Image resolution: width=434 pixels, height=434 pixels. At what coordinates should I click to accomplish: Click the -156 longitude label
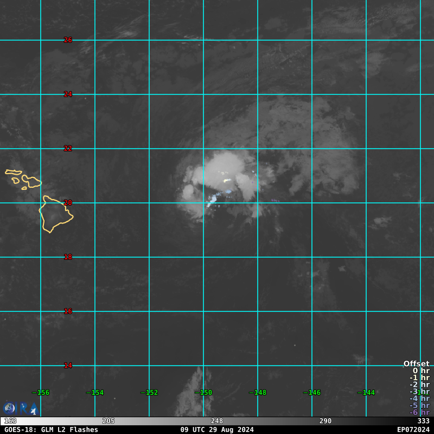pyautogui.click(x=41, y=393)
